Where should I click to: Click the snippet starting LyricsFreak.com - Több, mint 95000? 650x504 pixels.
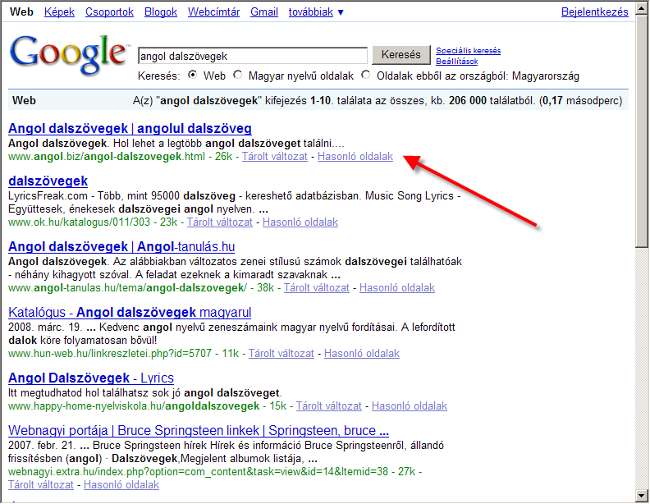pos(235,202)
